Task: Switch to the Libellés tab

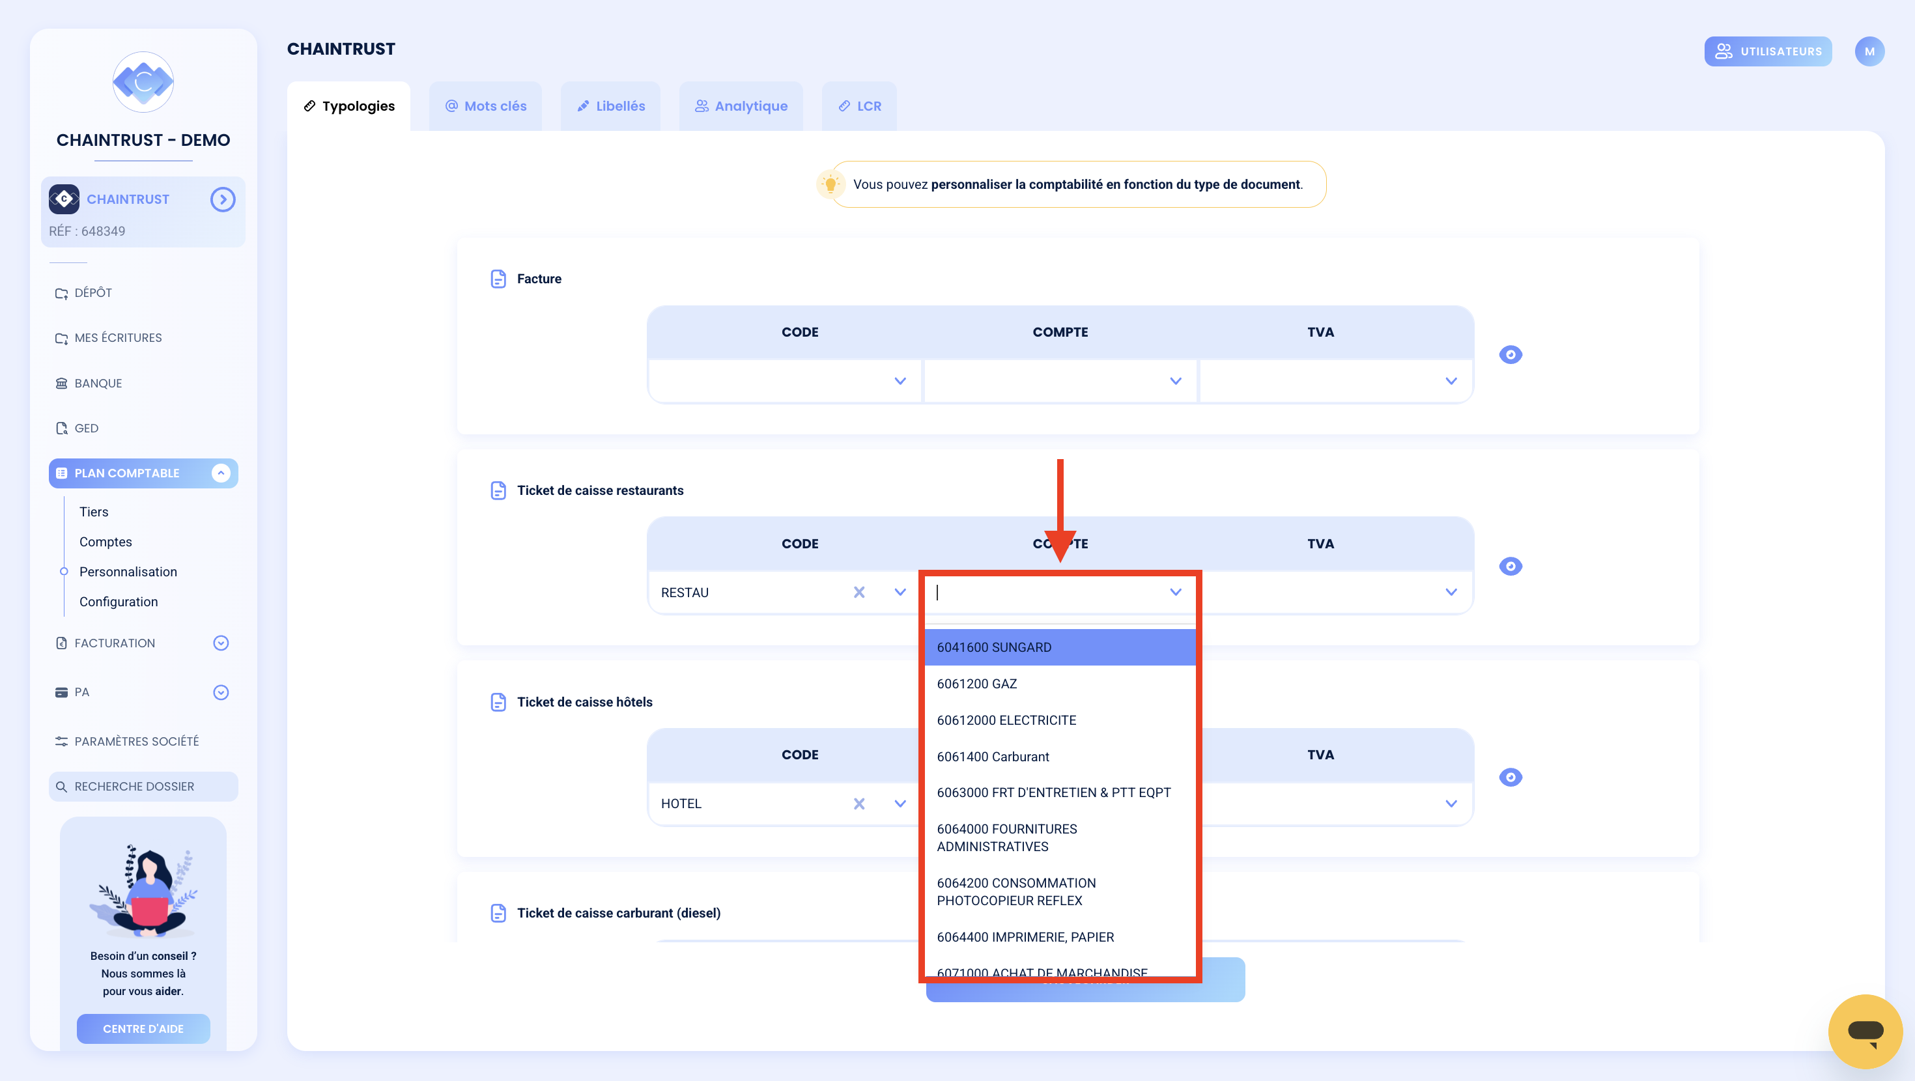Action: click(610, 106)
